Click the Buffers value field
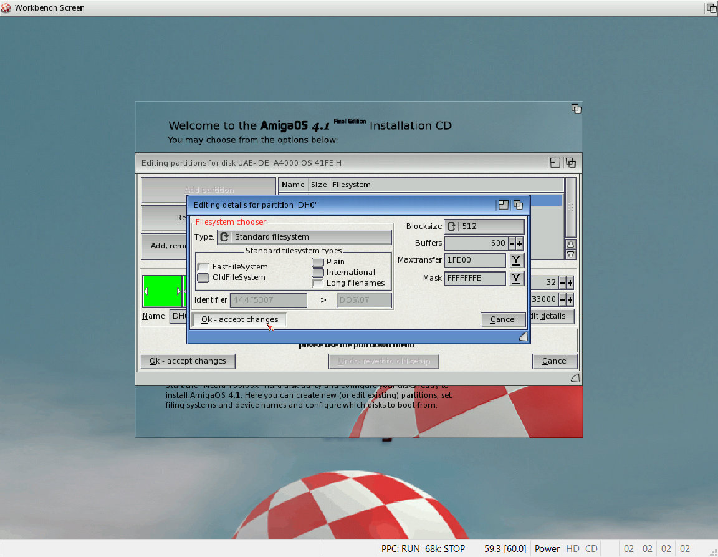The height and width of the screenshot is (557, 718). [476, 243]
